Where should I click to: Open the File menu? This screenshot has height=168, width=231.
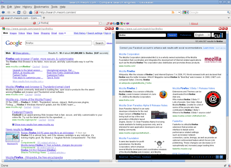pos(3,7)
